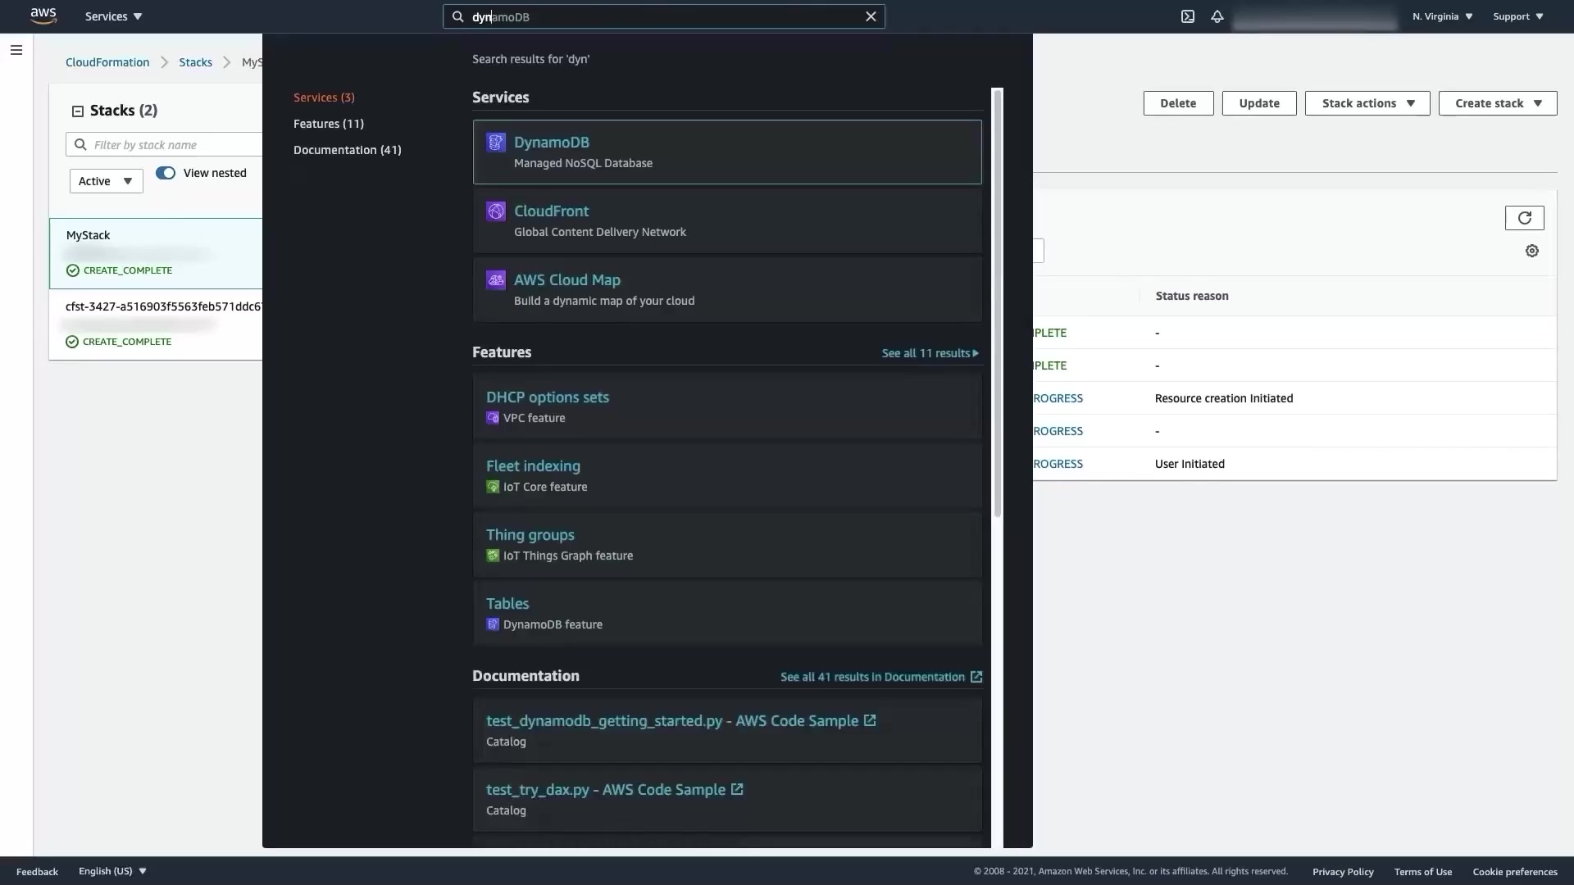Viewport: 1574px width, 885px height.
Task: Open the Active filter dropdown
Action: [x=106, y=181]
